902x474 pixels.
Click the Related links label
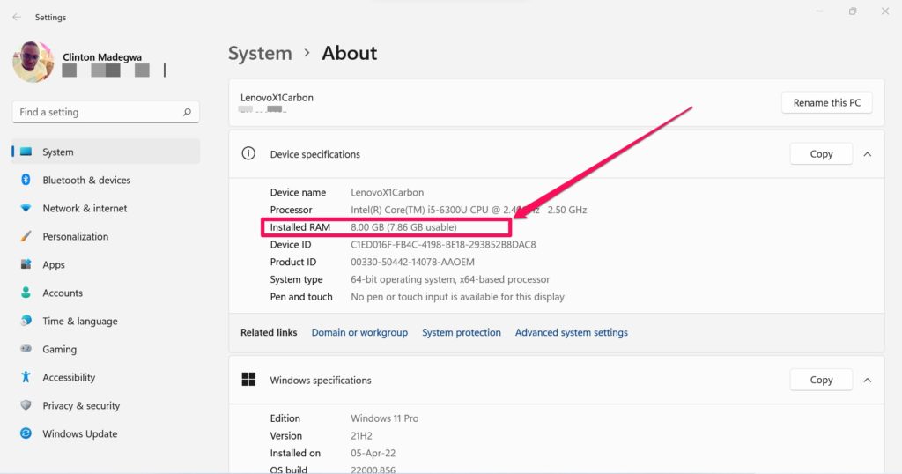click(x=269, y=332)
